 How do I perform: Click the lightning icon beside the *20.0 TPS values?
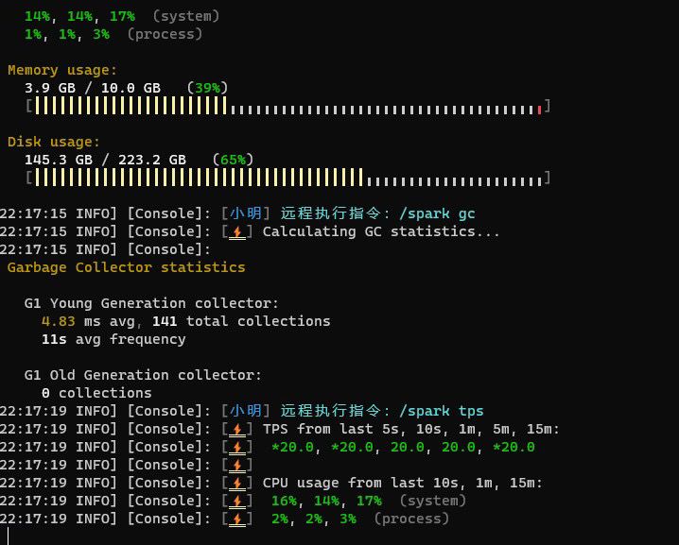click(x=237, y=447)
